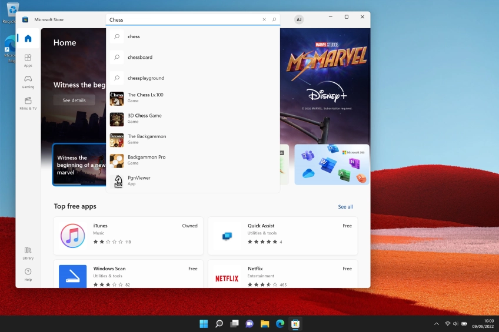
Task: Open the Library in the sidebar
Action: 28,253
